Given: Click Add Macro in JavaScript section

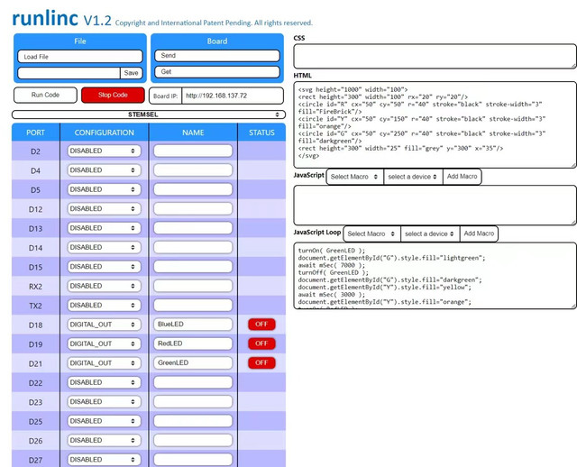Looking at the screenshot, I should tap(462, 177).
